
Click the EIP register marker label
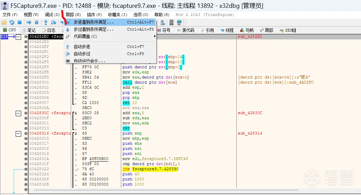[x=4, y=36]
